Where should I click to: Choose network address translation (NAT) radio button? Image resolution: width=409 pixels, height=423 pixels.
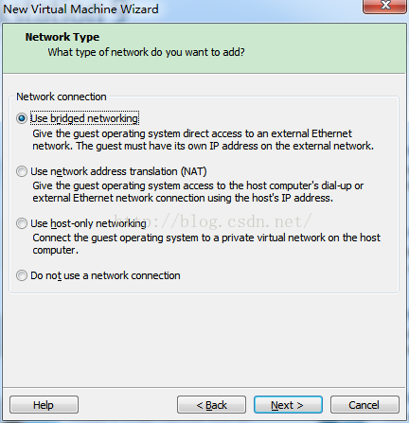tap(22, 171)
